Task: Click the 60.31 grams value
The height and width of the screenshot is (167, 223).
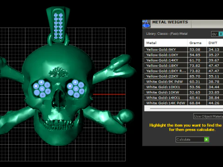Action: [195, 82]
